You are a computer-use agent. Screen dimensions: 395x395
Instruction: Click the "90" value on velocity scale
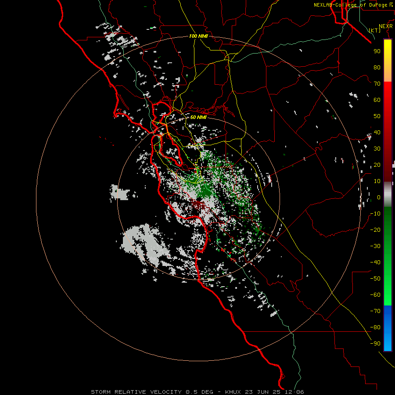click(377, 51)
